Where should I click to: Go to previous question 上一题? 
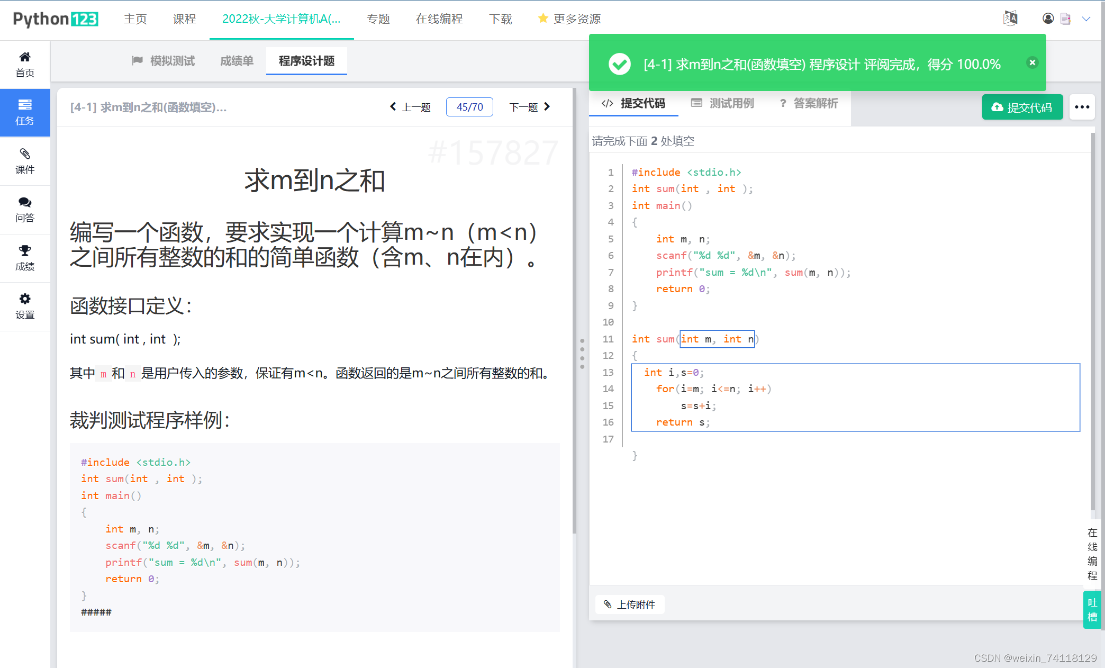coord(411,107)
